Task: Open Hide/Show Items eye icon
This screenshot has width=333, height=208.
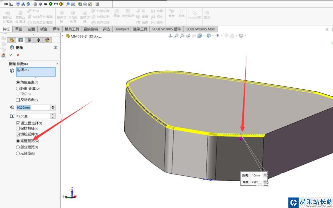Action: click(217, 36)
